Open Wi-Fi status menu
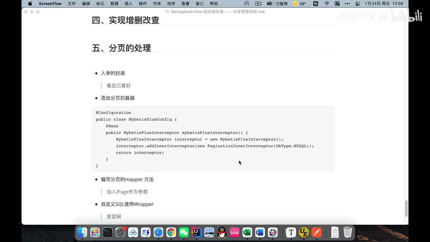The height and width of the screenshot is (242, 430). point(327,4)
